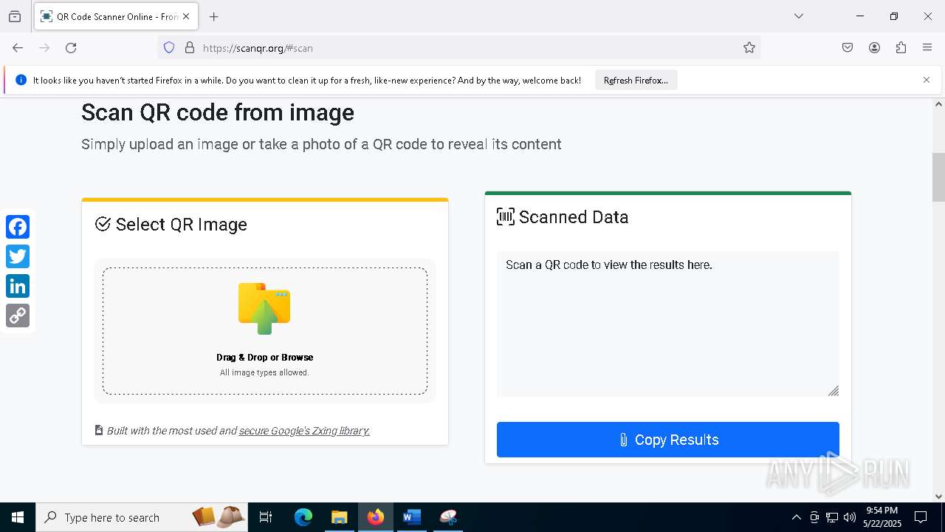Open Windows Start menu
The width and height of the screenshot is (945, 532).
point(18,517)
